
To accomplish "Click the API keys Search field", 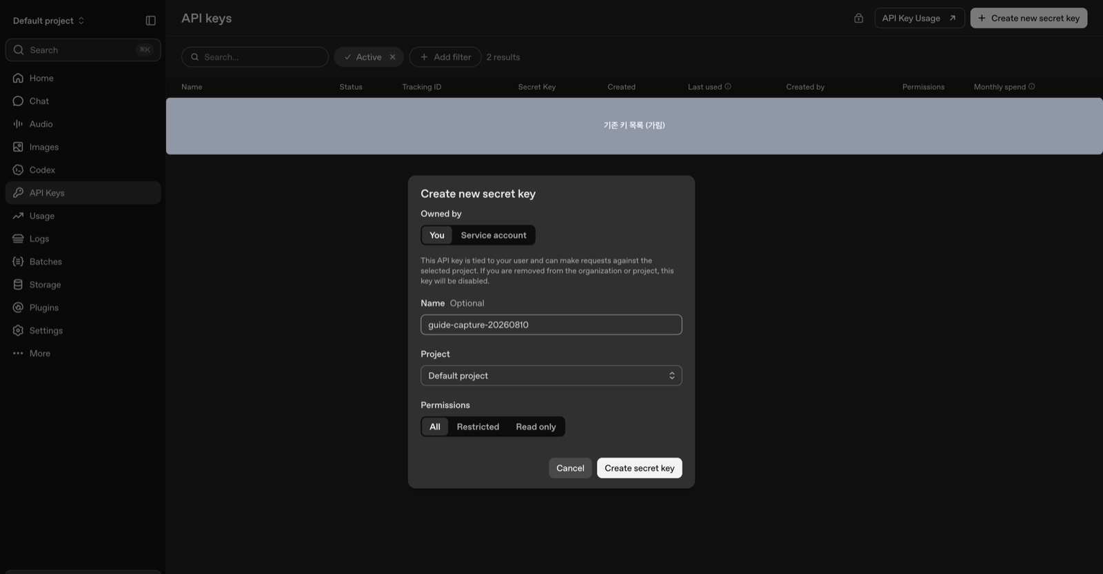I will click(255, 57).
